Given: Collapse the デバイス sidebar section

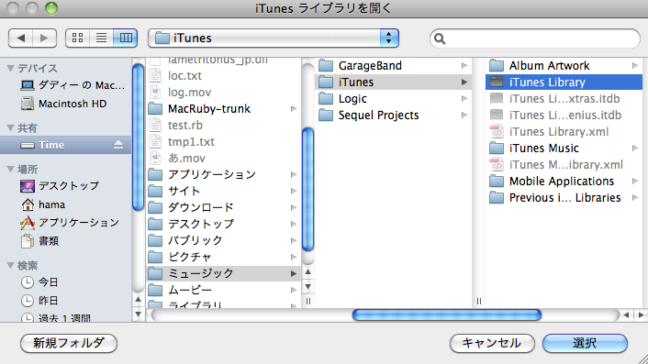Looking at the screenshot, I should coord(11,68).
